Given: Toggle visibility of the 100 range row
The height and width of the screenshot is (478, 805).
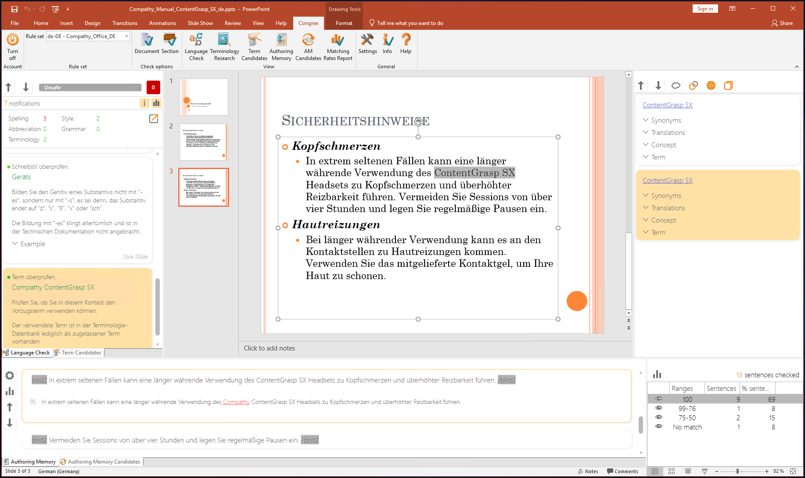Looking at the screenshot, I should [x=658, y=399].
